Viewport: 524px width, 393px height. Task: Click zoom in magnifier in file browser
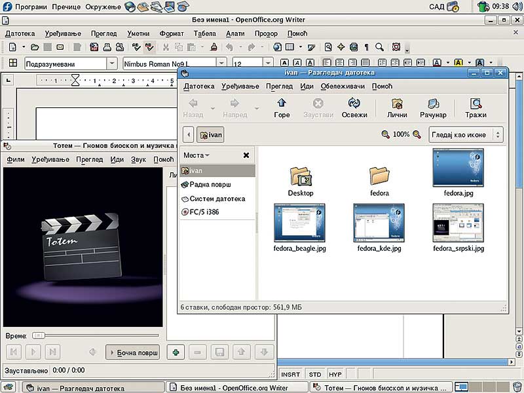tap(417, 134)
